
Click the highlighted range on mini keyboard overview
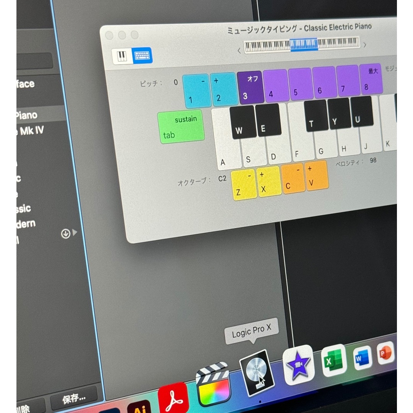click(304, 44)
